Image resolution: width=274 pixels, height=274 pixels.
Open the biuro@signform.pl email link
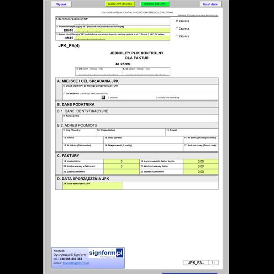point(76,263)
